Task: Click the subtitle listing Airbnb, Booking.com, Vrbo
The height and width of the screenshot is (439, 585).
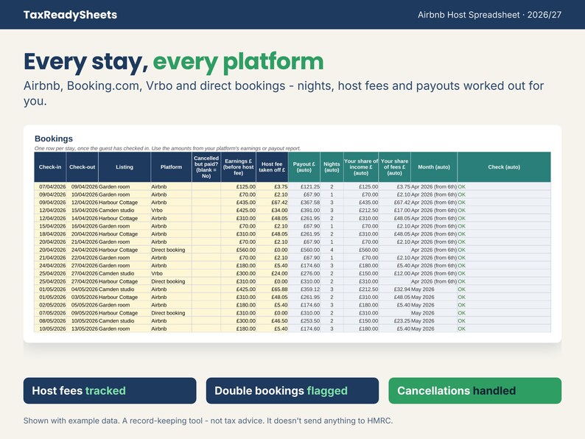Action: [284, 93]
